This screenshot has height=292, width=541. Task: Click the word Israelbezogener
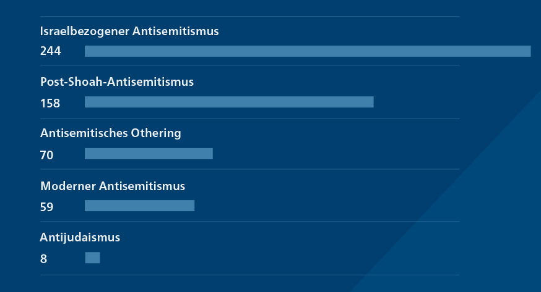pos(85,31)
